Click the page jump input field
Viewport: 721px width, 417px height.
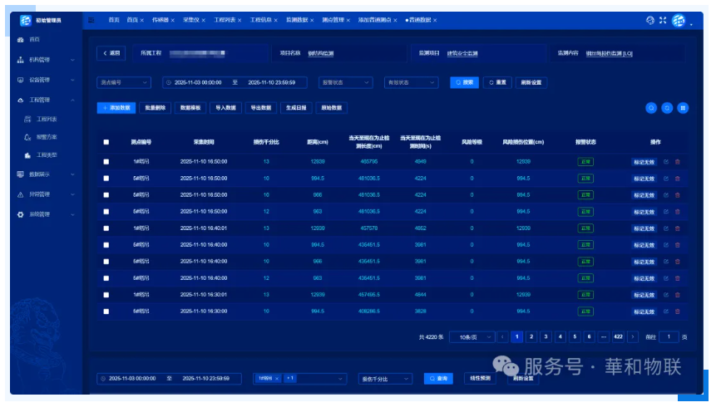click(x=669, y=337)
